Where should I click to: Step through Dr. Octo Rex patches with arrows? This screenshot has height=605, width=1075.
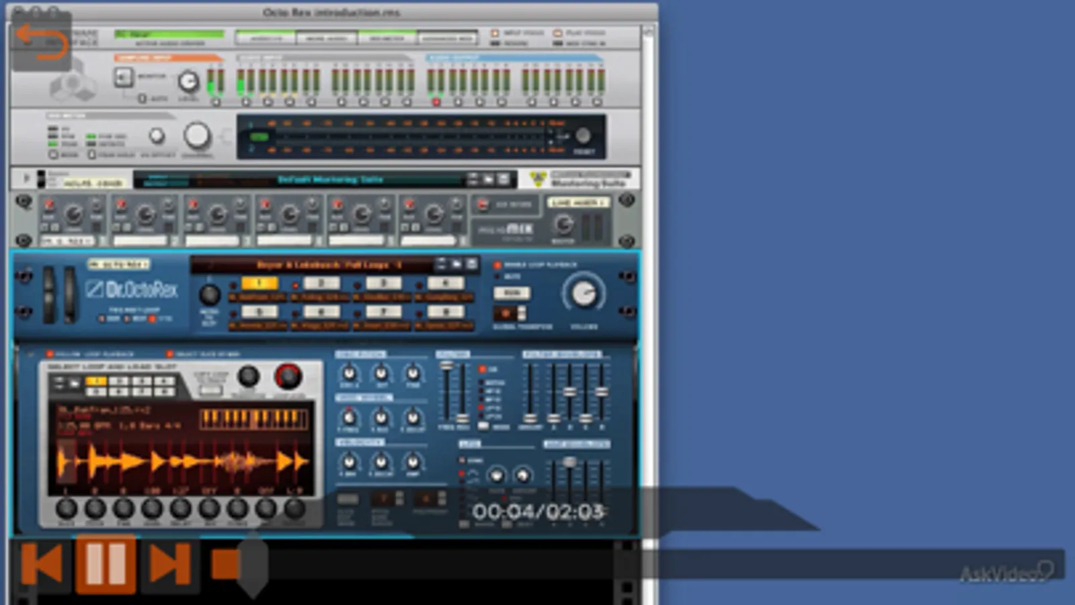click(441, 264)
